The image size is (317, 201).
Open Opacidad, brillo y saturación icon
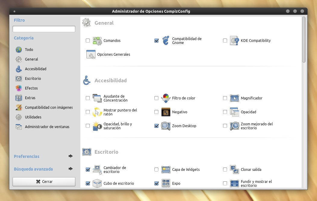(x=97, y=126)
